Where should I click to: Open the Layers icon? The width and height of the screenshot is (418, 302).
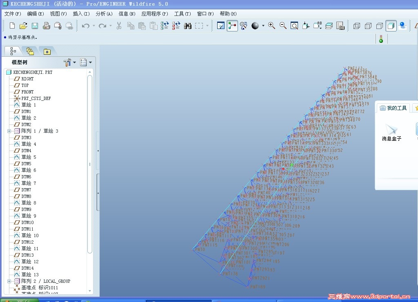pos(329,26)
